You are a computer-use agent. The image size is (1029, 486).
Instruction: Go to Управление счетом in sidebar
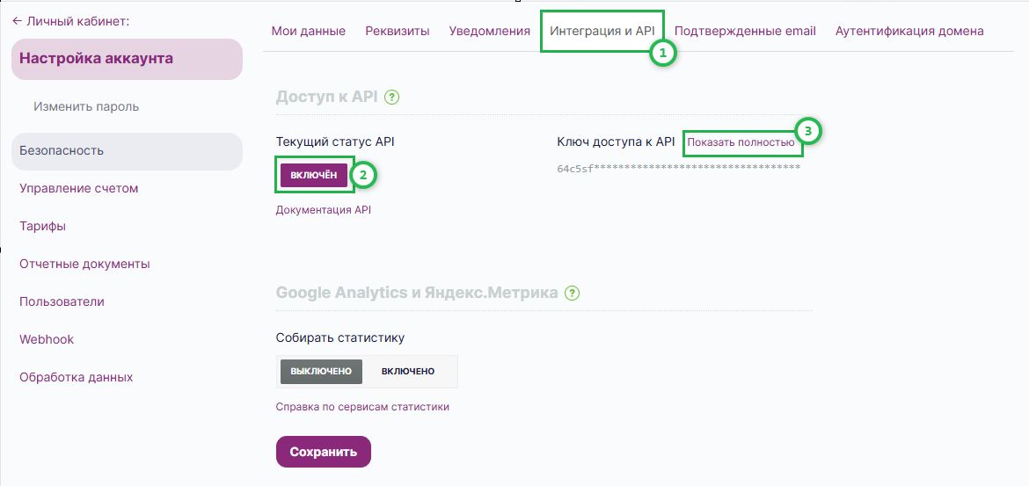[79, 188]
